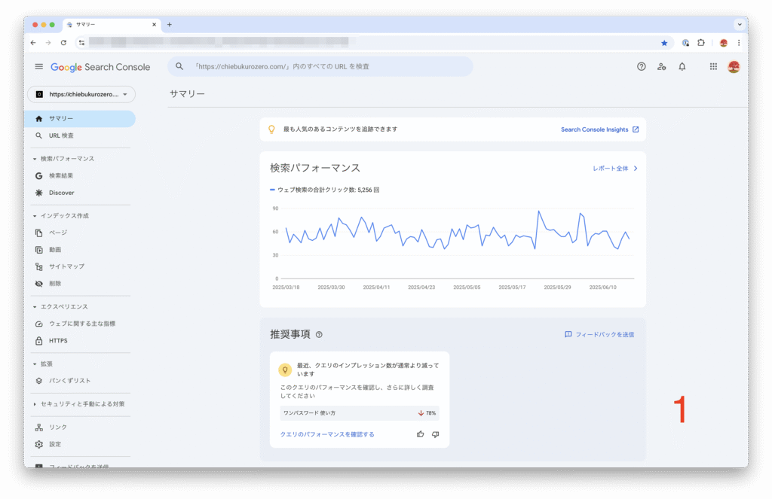
Task: Click the ウェブ検索の合計クリック数 legend
Action: (324, 190)
